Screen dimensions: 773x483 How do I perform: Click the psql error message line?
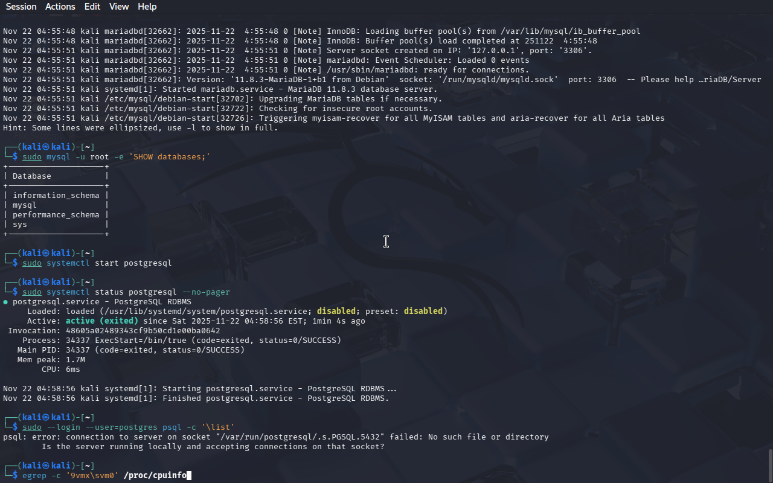click(275, 437)
